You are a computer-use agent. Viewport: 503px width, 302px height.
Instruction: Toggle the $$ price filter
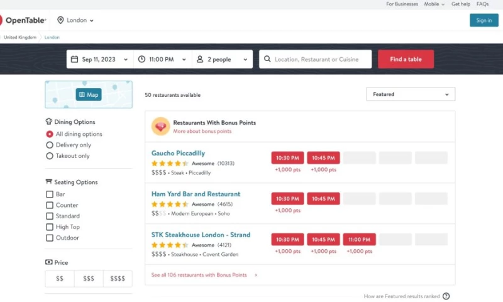pyautogui.click(x=60, y=279)
